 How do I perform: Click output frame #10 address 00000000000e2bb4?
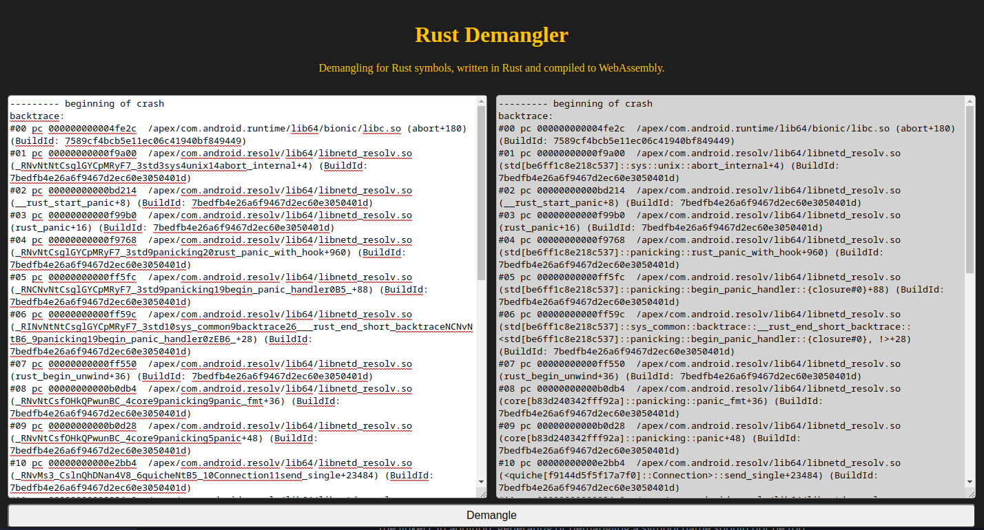click(x=581, y=463)
